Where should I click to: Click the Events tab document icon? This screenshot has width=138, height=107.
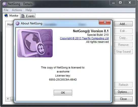click(x=23, y=16)
